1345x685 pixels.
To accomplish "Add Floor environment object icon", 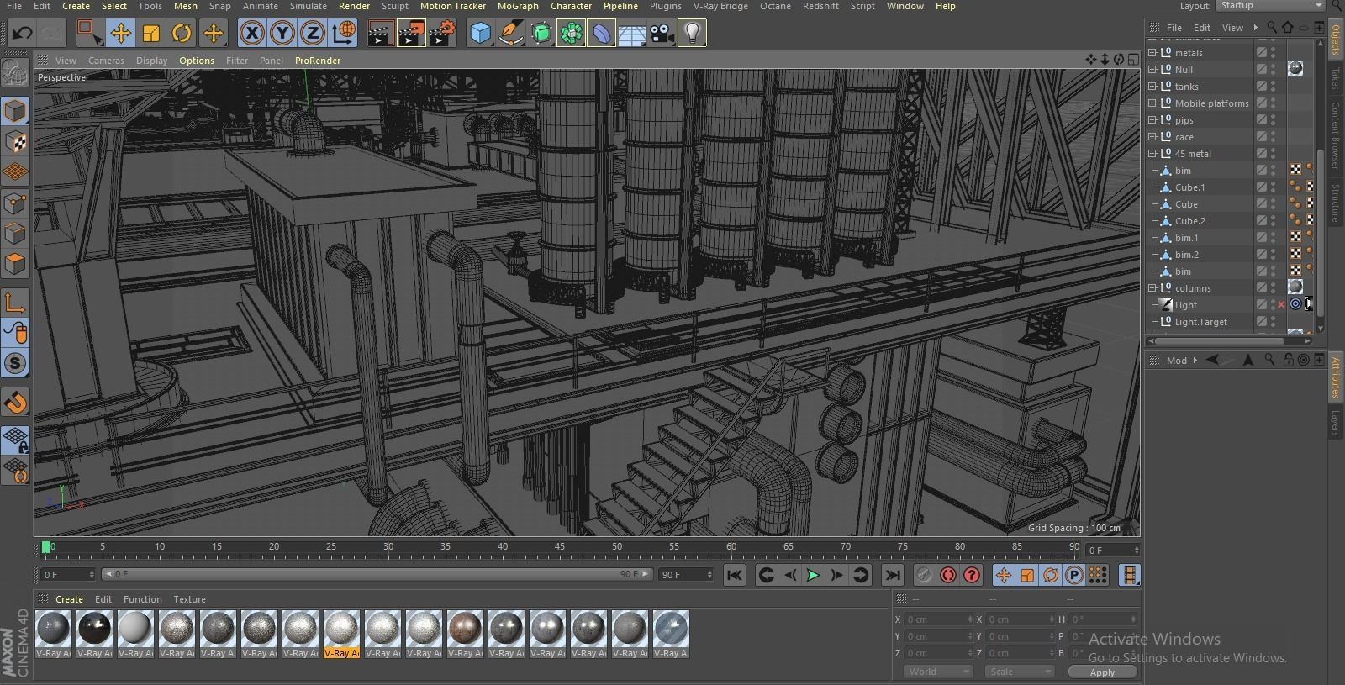I will coord(632,34).
